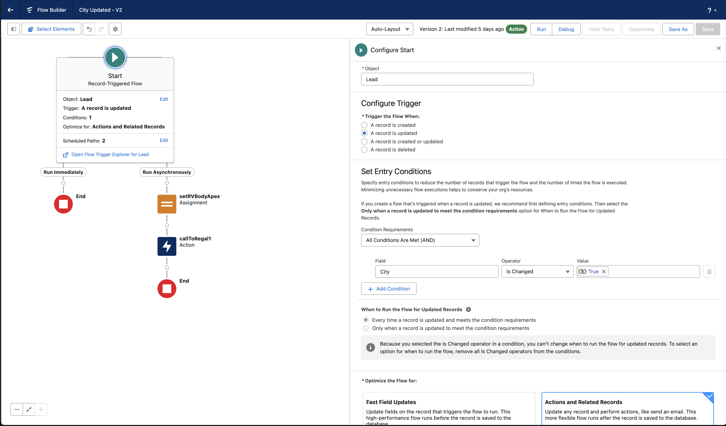
Task: Click the Save As button
Action: tap(678, 29)
